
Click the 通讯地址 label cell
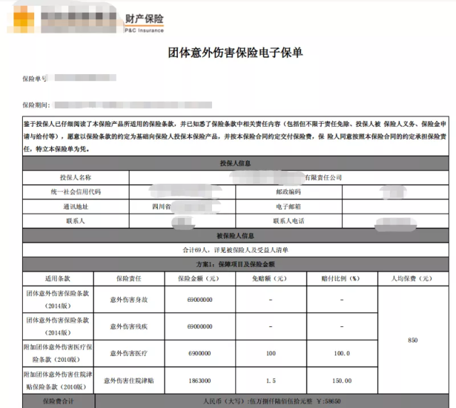[x=75, y=206]
